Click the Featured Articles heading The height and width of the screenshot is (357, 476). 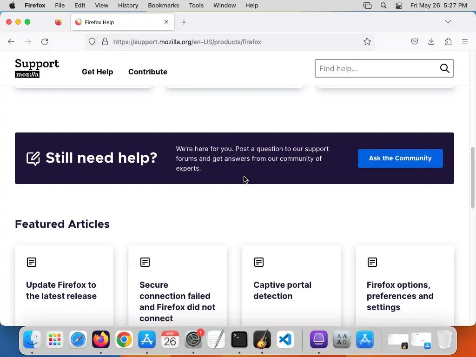62,224
